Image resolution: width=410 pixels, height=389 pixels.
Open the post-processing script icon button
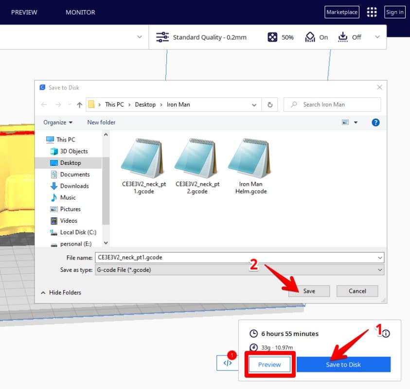pyautogui.click(x=227, y=363)
